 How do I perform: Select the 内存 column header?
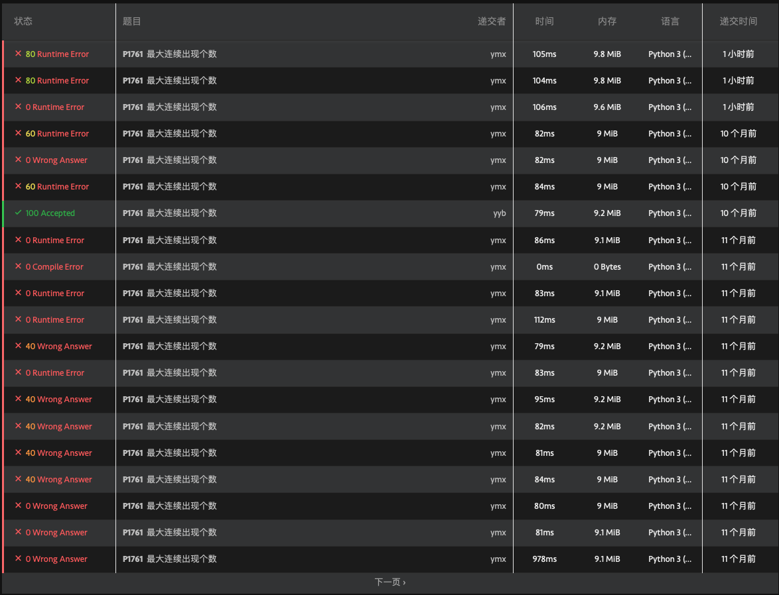coord(607,21)
